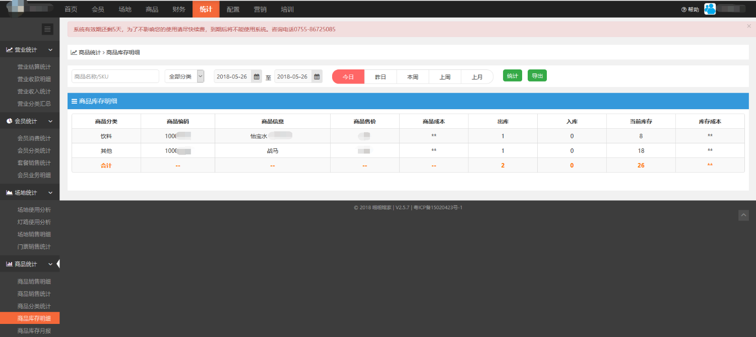Open 场地使用分析 in sidebar
756x337 pixels.
34,210
